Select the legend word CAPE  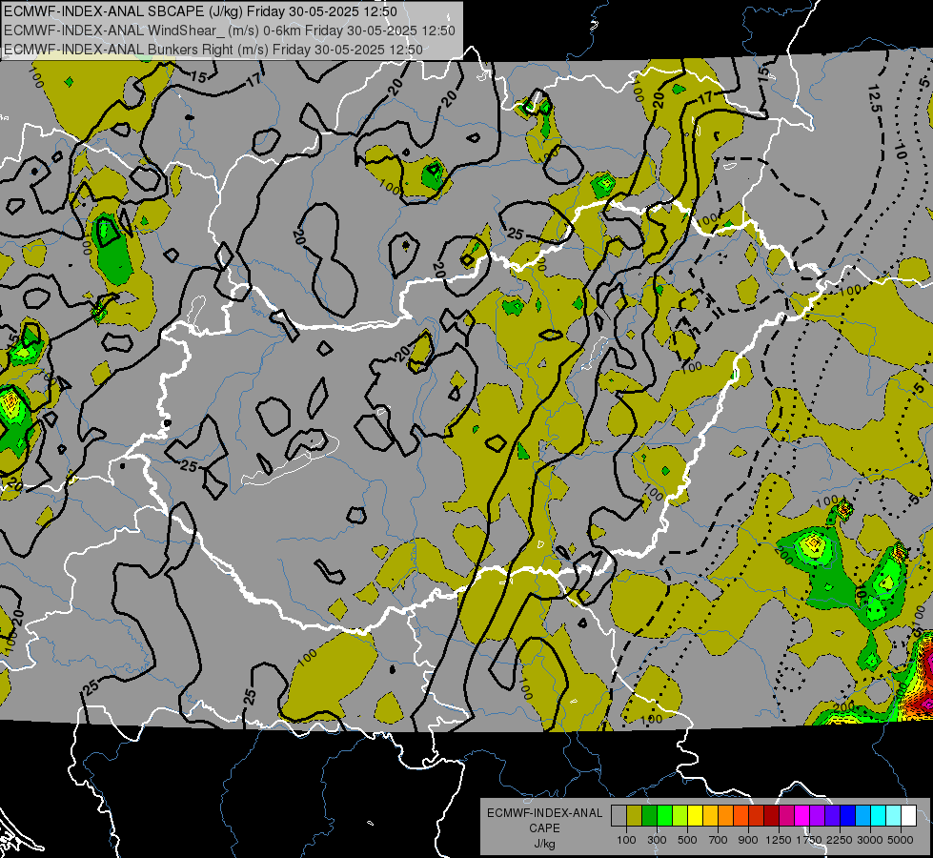(x=544, y=828)
